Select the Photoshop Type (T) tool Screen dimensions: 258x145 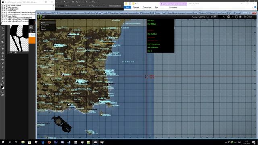[x=2, y=67]
